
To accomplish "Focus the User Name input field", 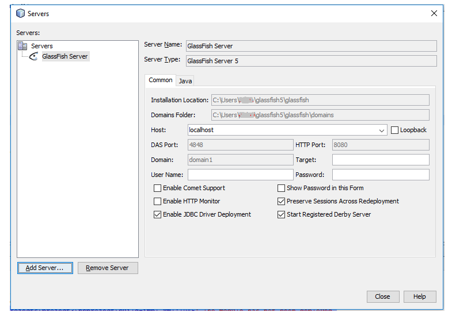I will pyautogui.click(x=241, y=175).
